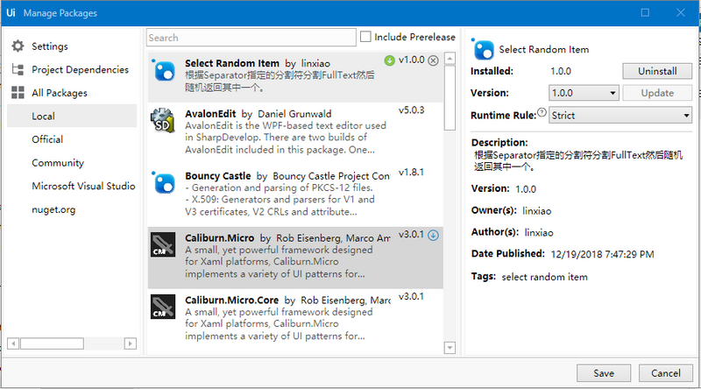This screenshot has height=389, width=701.
Task: Click the Installed value 1.0.0
Action: pyautogui.click(x=561, y=71)
